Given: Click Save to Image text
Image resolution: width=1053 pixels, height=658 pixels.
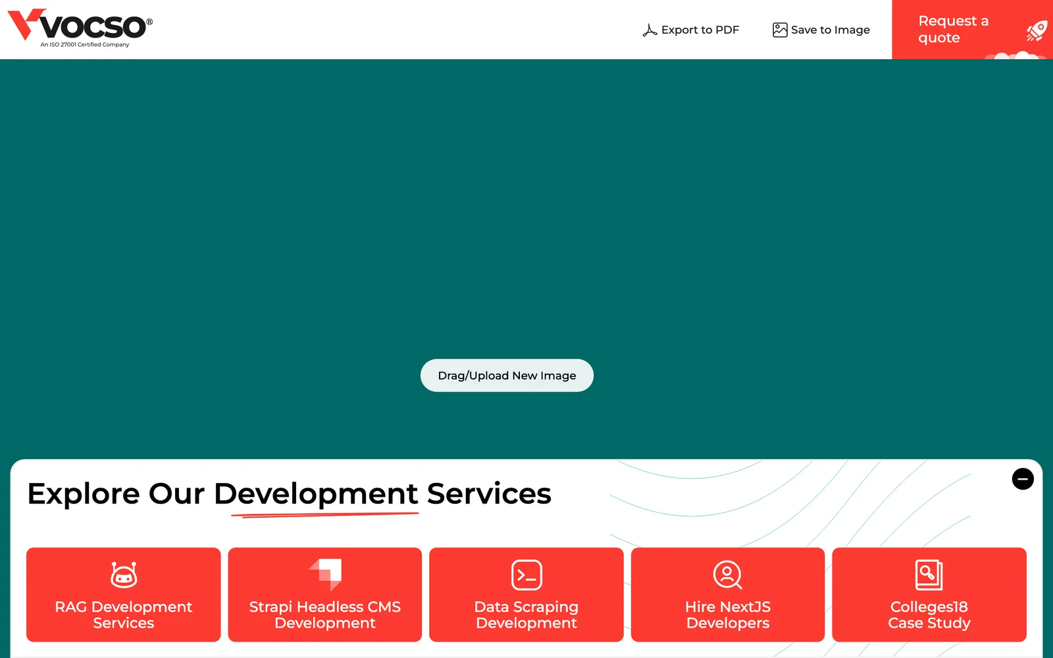Looking at the screenshot, I should point(830,30).
